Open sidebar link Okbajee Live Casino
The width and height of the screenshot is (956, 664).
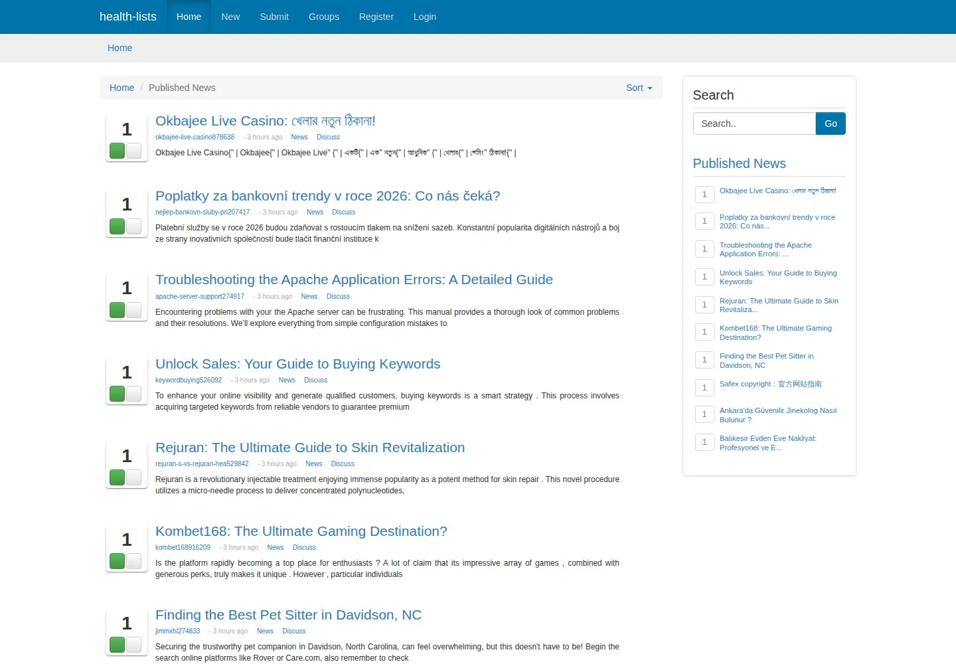pos(777,191)
